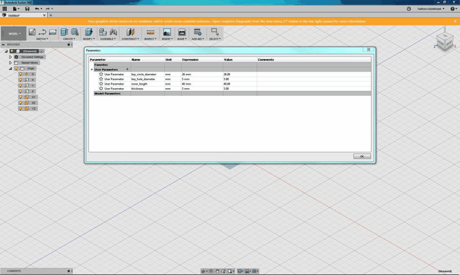Edit the key_circle_diameter expression 26 mm
This screenshot has height=275, width=460.
tap(202, 74)
